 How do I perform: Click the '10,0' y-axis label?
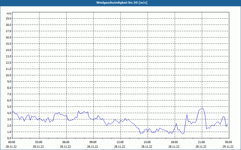pyautogui.click(x=8, y=75)
